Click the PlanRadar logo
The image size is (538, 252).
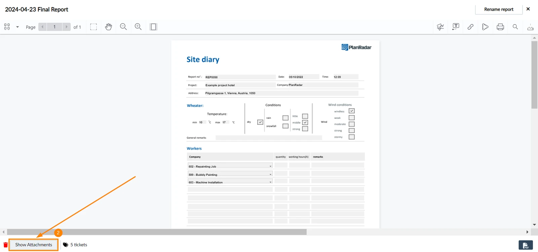(x=356, y=47)
